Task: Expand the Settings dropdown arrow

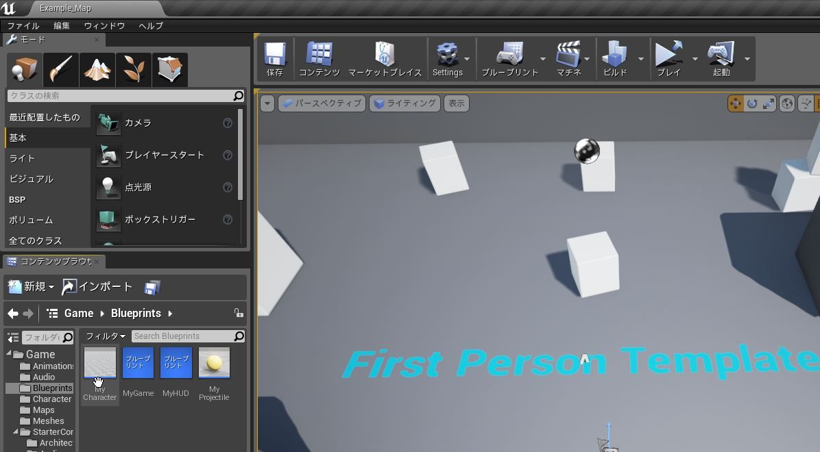Action: pos(467,59)
